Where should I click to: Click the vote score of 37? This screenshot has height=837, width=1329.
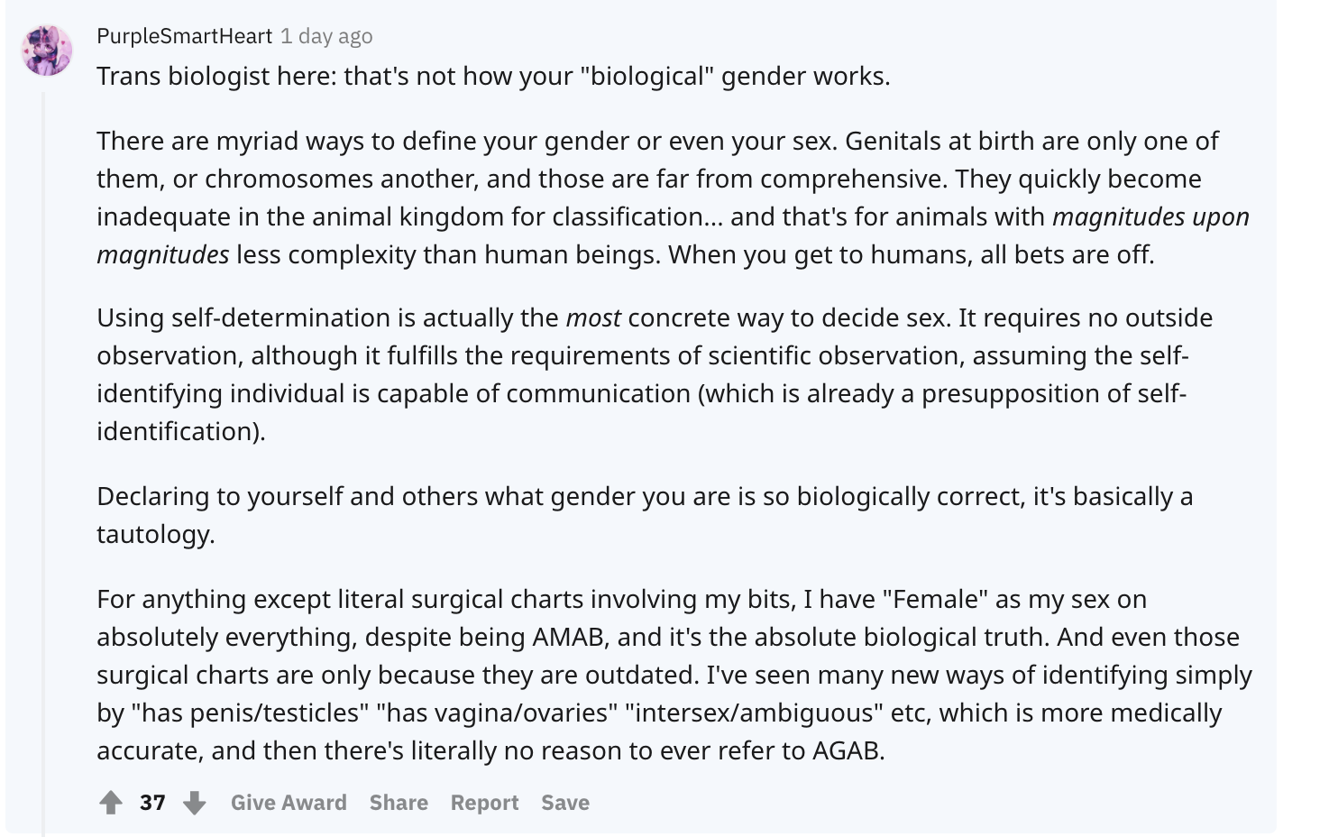pos(152,803)
